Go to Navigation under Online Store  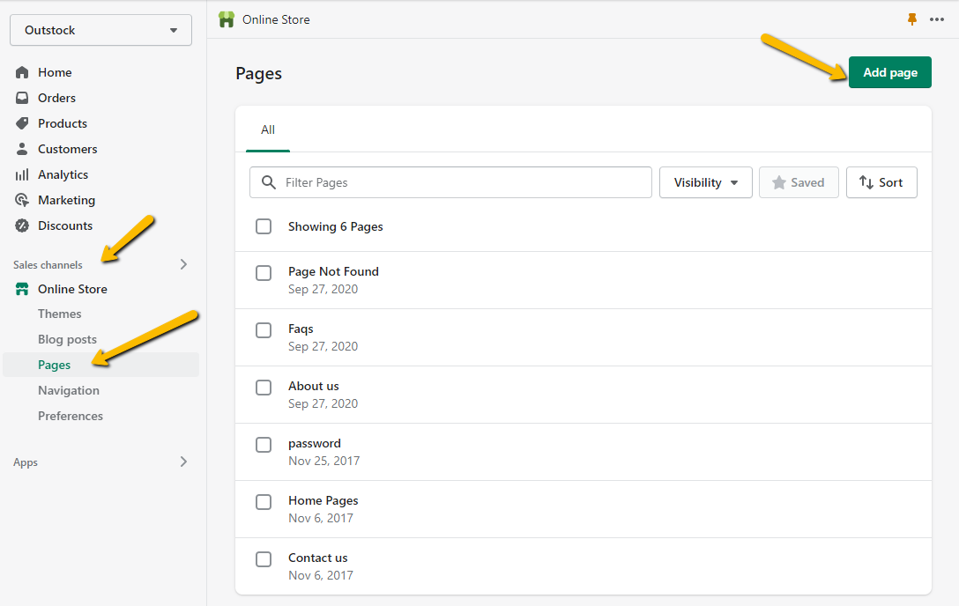click(69, 390)
